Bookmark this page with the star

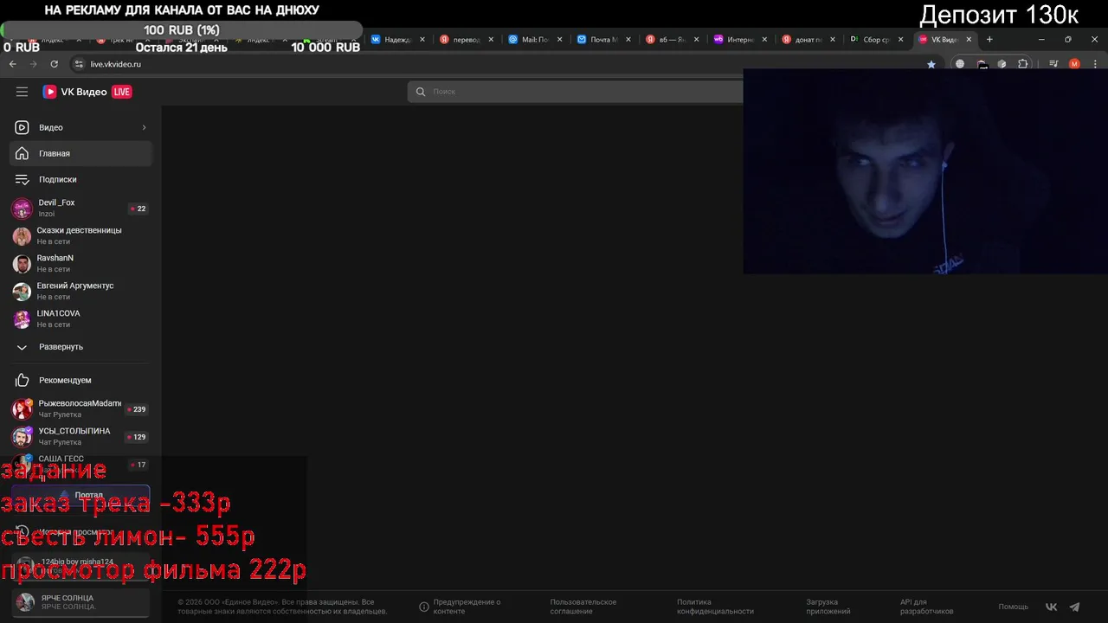(931, 64)
